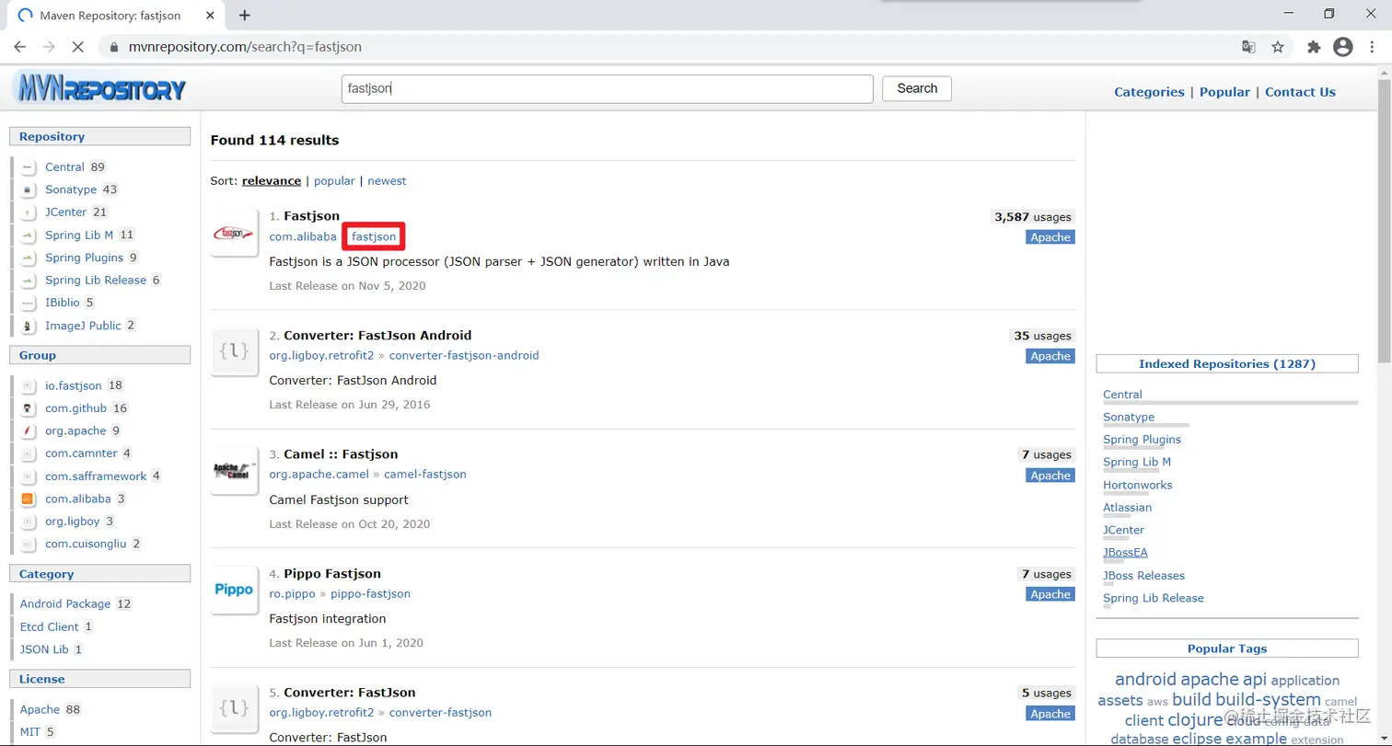Click the pippo-fastjson artifact link
The image size is (1392, 746).
pos(370,594)
